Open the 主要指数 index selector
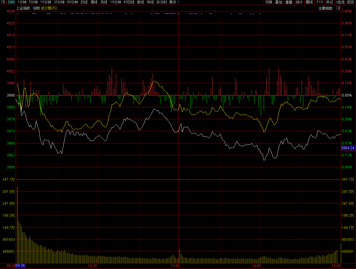Viewport: 356px width, 269px height. pos(325,8)
